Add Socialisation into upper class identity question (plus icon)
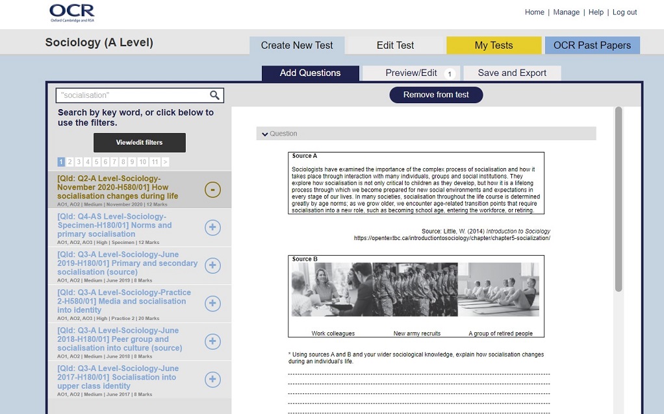This screenshot has height=414, width=664. [x=212, y=380]
